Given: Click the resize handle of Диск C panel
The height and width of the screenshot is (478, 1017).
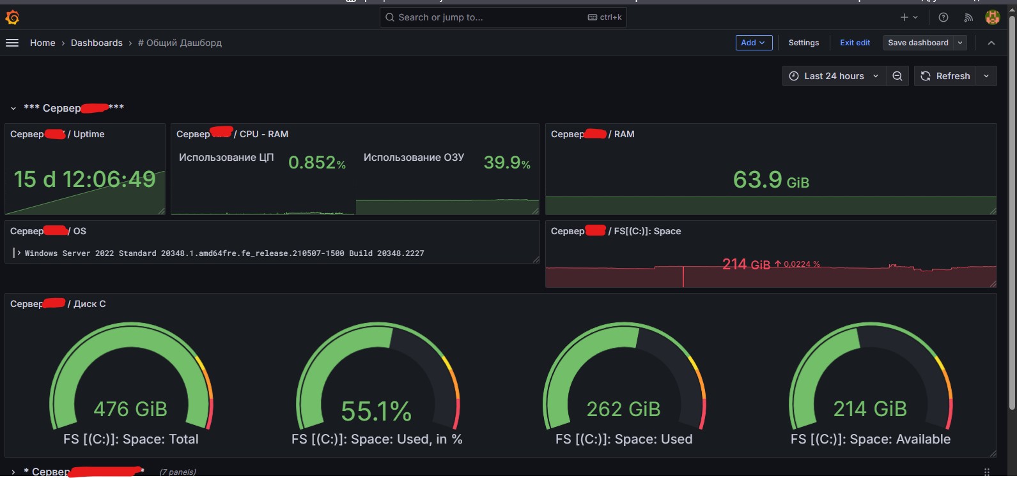Looking at the screenshot, I should (x=993, y=453).
